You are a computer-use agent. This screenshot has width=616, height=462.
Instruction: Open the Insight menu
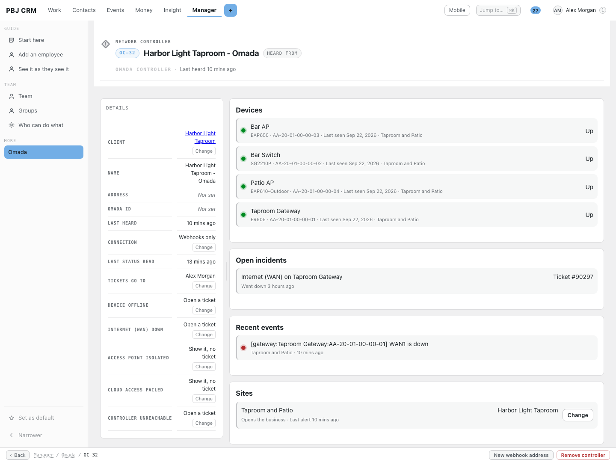click(172, 10)
